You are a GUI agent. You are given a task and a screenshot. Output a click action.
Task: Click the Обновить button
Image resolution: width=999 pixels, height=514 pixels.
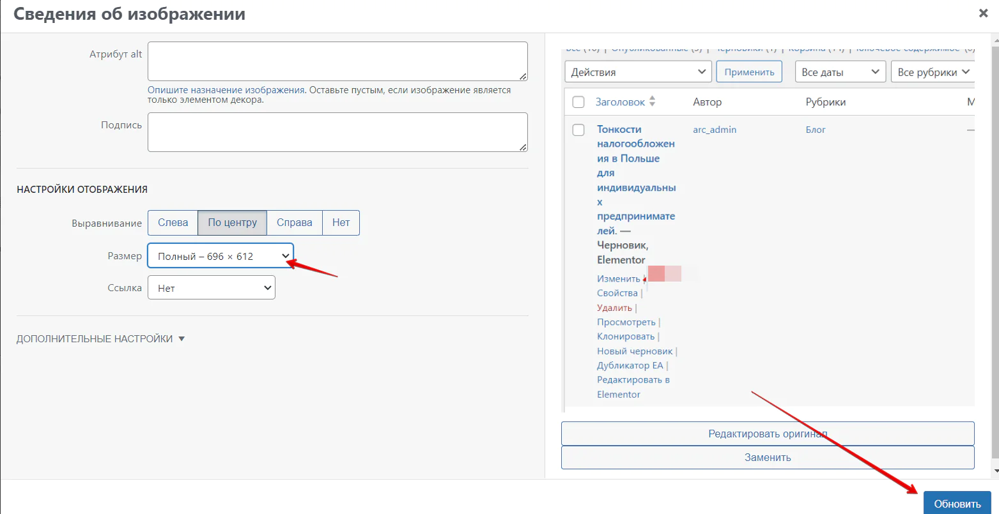tap(956, 504)
